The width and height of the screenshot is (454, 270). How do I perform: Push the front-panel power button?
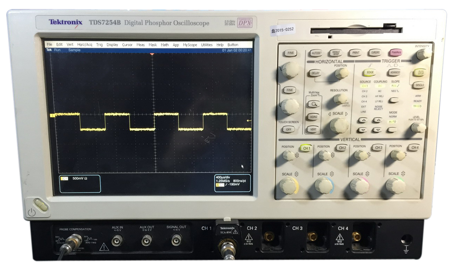point(41,205)
